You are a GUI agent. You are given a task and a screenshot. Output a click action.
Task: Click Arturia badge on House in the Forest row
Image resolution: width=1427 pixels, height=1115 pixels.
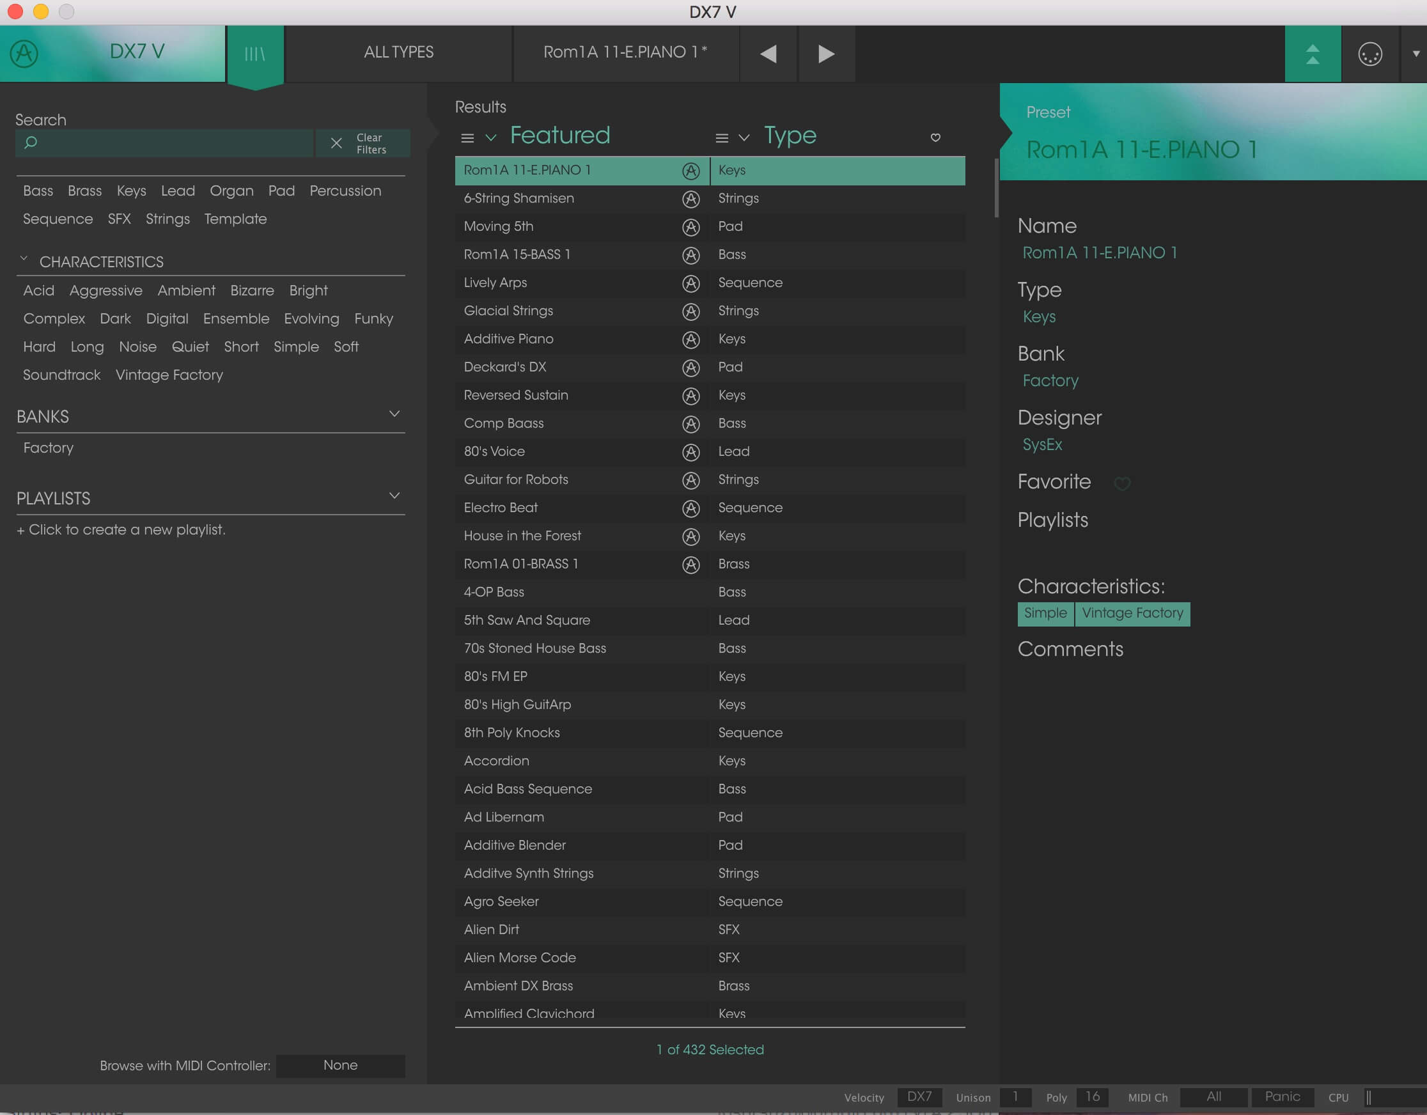point(690,536)
